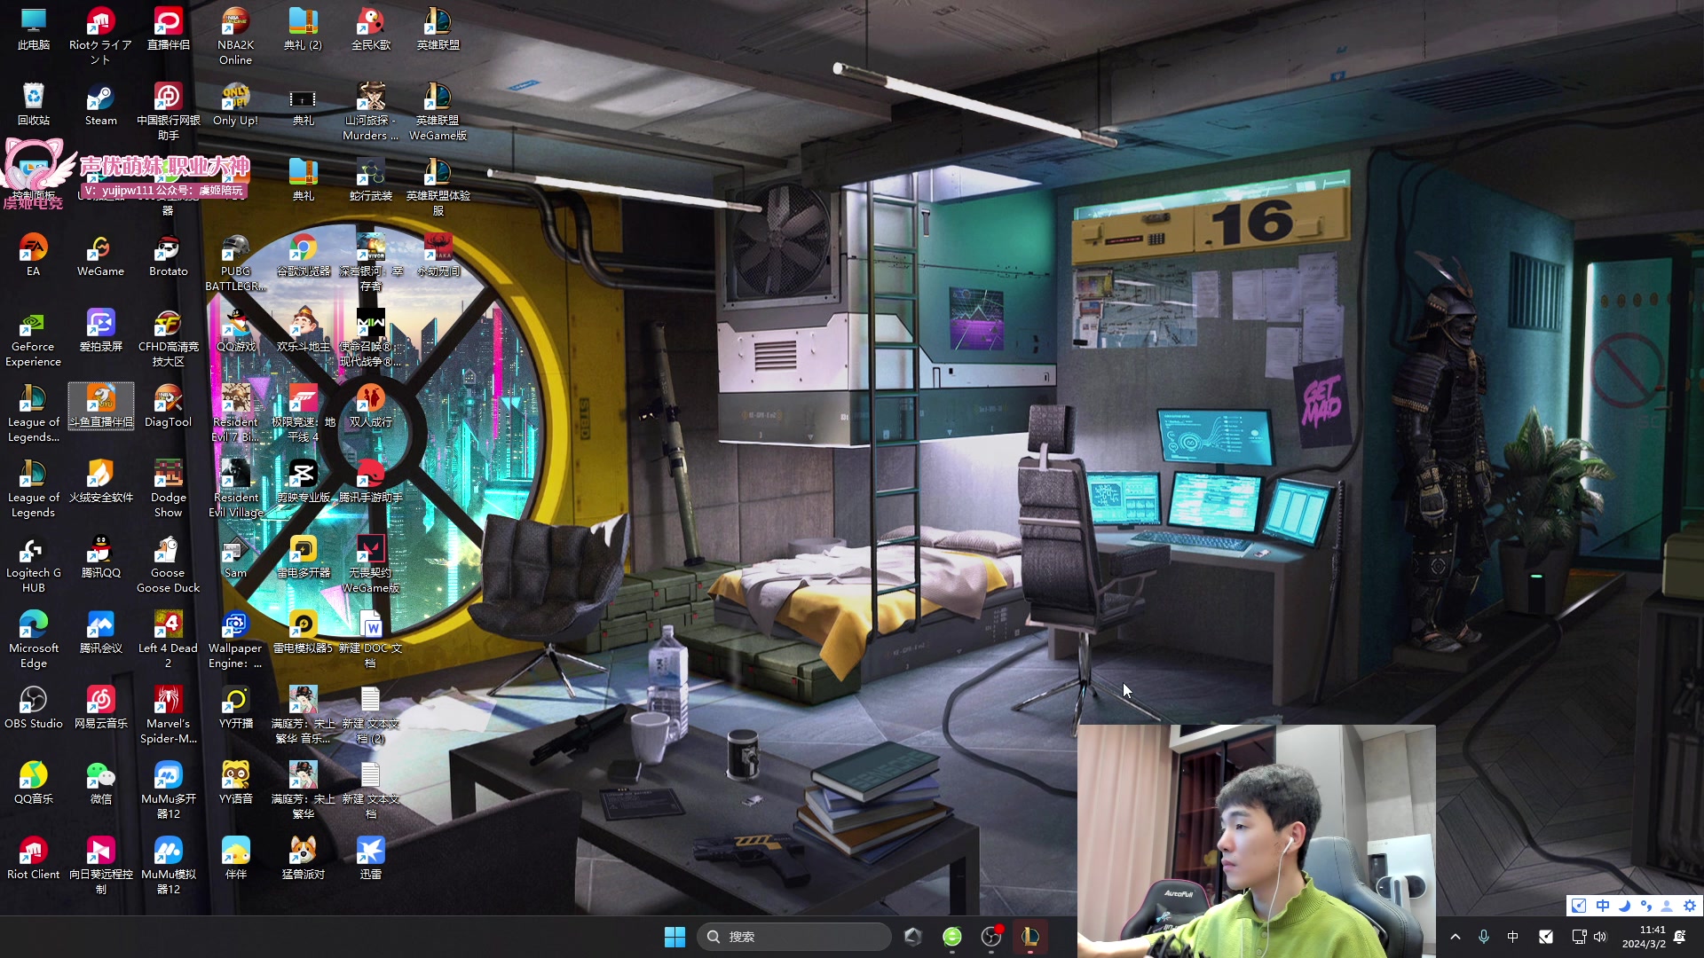This screenshot has width=1704, height=958.
Task: Open the Brotato game icon
Action: coord(168,256)
